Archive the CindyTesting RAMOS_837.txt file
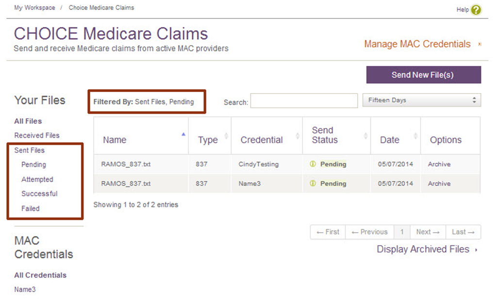Viewport: 500px width, 299px height. coord(439,164)
